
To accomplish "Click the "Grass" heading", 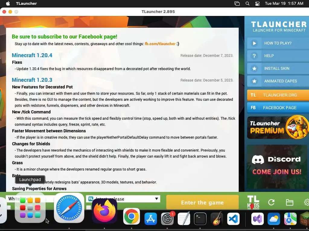I will click(x=17, y=163).
